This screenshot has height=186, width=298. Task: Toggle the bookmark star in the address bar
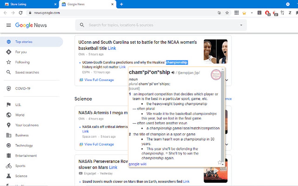(x=227, y=13)
